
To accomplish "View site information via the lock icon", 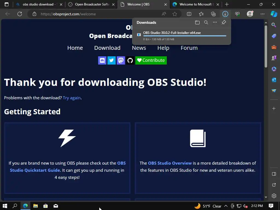I will pos(34,14).
